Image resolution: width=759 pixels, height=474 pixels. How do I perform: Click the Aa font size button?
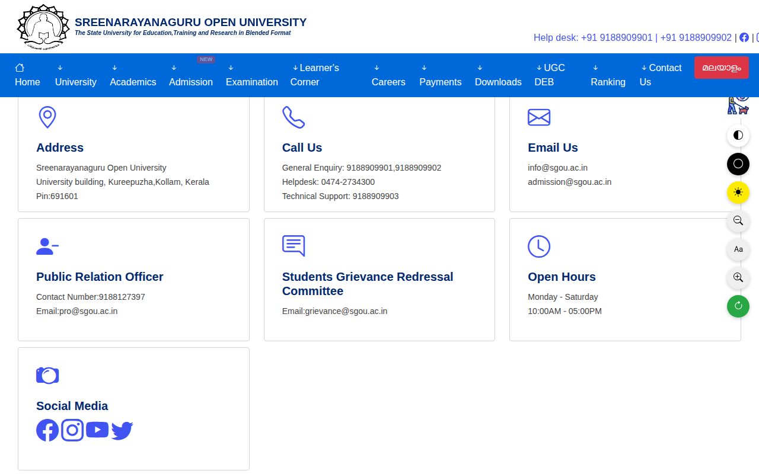(x=738, y=249)
